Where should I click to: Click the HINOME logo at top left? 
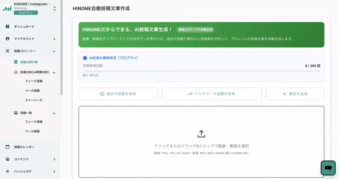(6, 8)
